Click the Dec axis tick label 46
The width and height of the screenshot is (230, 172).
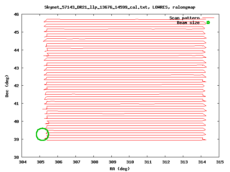[x=17, y=14]
